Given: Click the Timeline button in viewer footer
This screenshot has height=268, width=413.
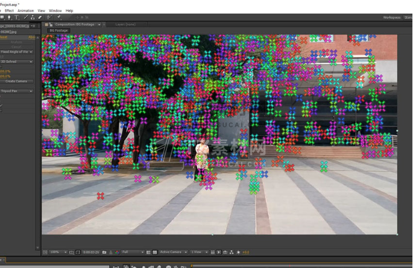Looking at the screenshot, I should click(225, 252).
